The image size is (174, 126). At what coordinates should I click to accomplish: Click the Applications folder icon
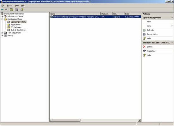[9, 25]
